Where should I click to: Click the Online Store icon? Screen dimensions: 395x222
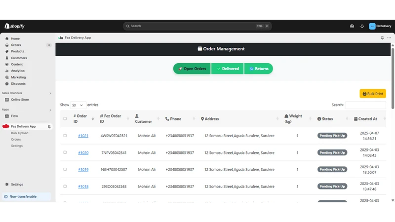7,100
